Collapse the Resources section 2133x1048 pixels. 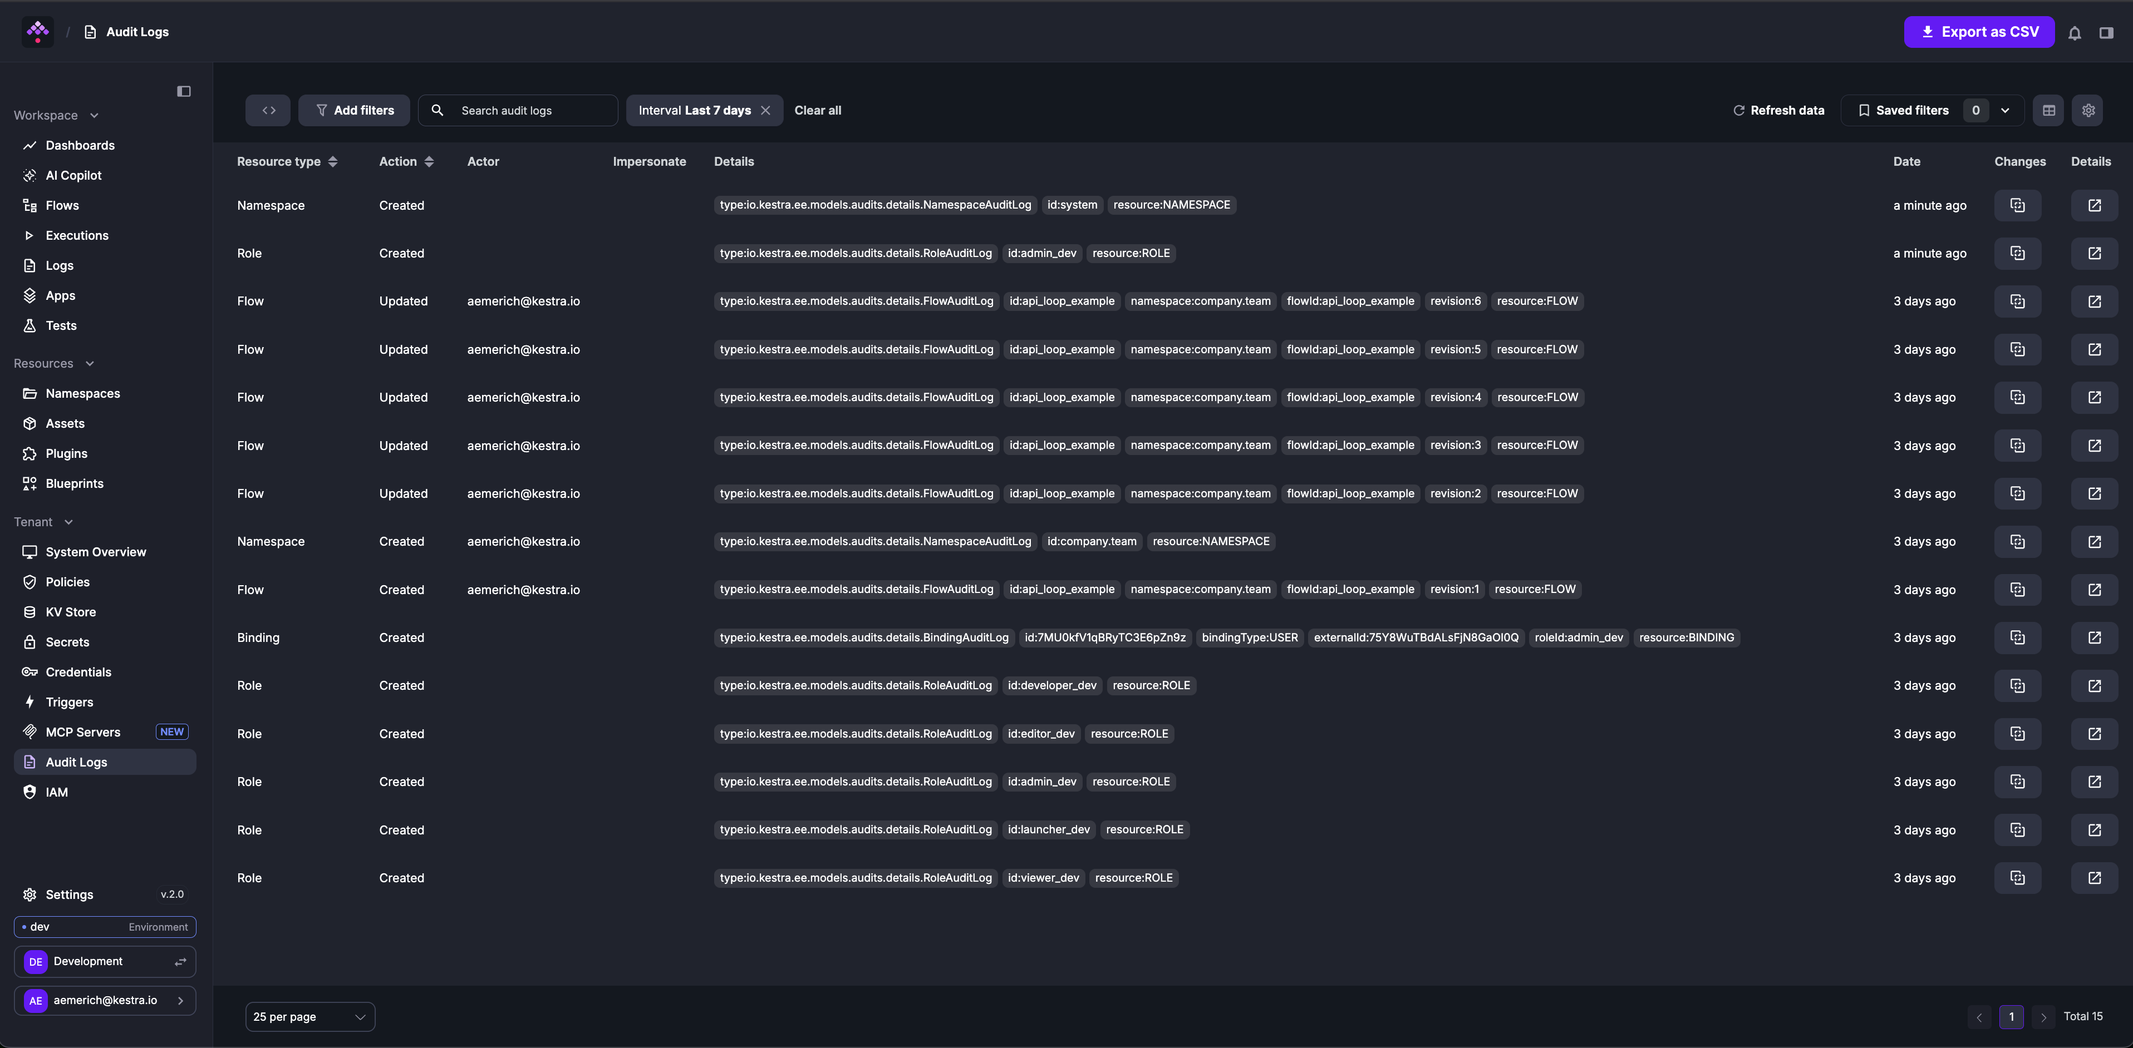tap(54, 363)
